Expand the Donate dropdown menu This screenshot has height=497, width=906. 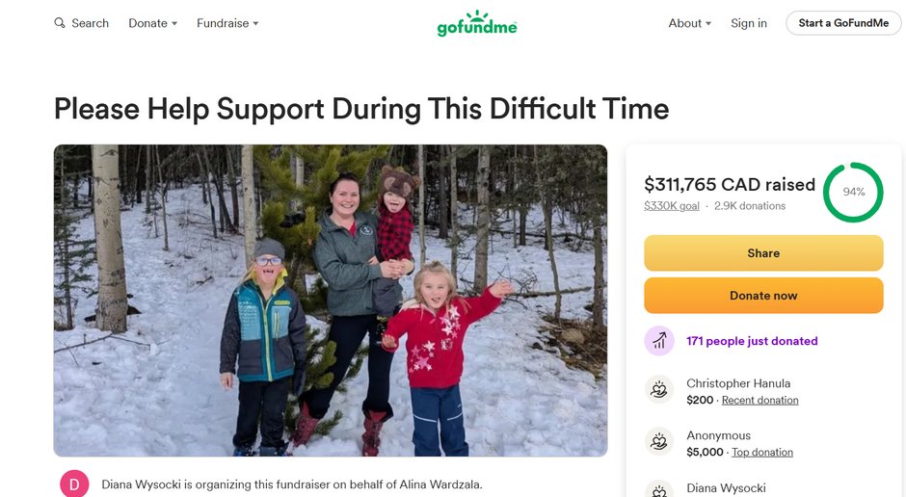(153, 23)
